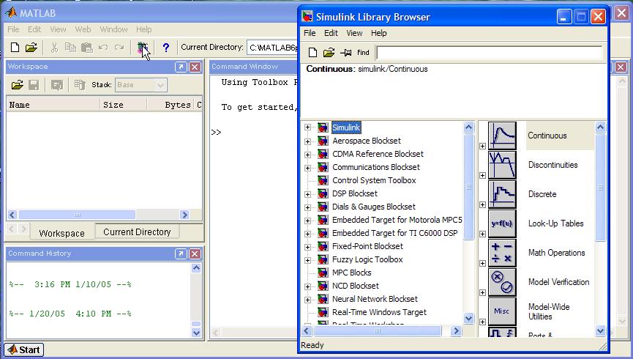Select the Model Verification block icon

[502, 282]
